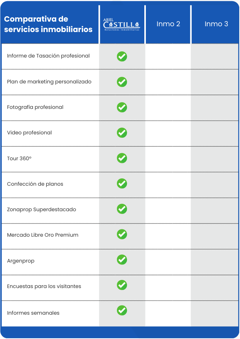The height and width of the screenshot is (339, 240).
Task: Click the Informes semanales checkmark
Action: tap(122, 310)
